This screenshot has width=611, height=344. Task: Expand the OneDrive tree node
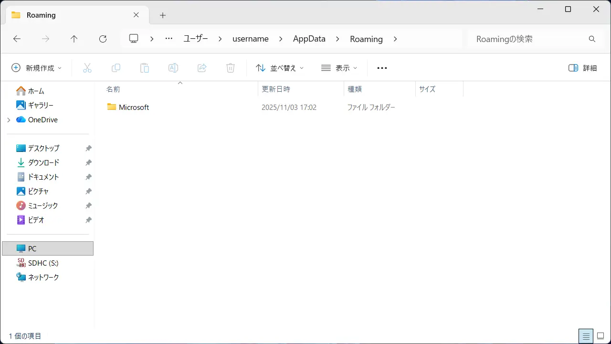pos(9,120)
